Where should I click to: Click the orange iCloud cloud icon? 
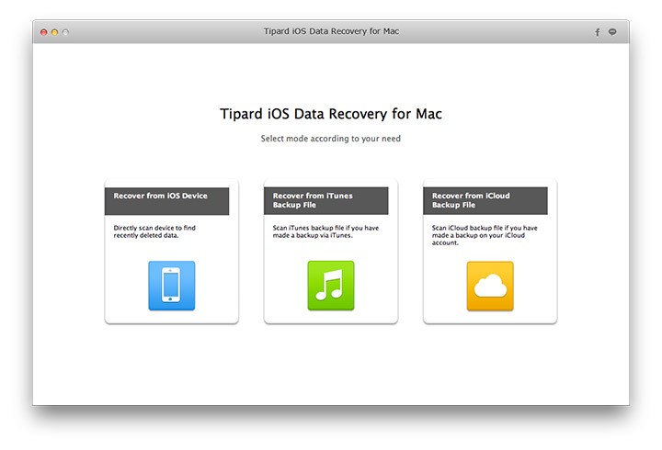coord(490,286)
